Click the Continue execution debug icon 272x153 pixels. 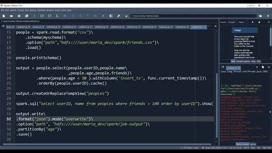coord(95,16)
